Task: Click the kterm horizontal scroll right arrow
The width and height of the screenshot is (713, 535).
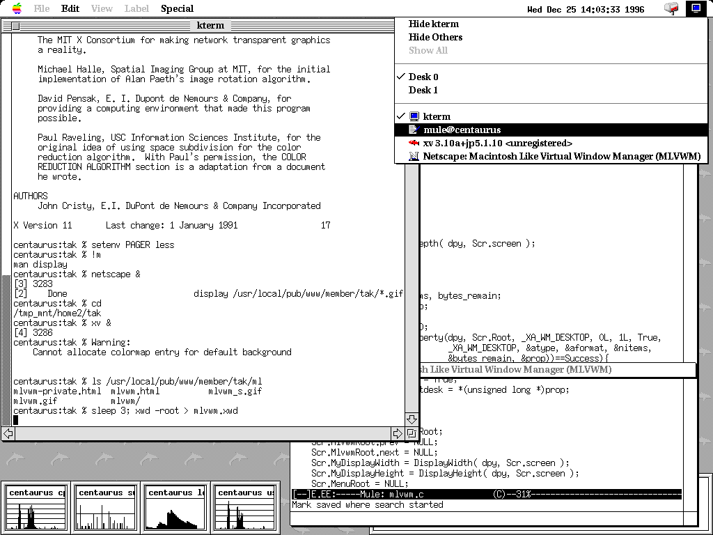Action: [x=398, y=433]
